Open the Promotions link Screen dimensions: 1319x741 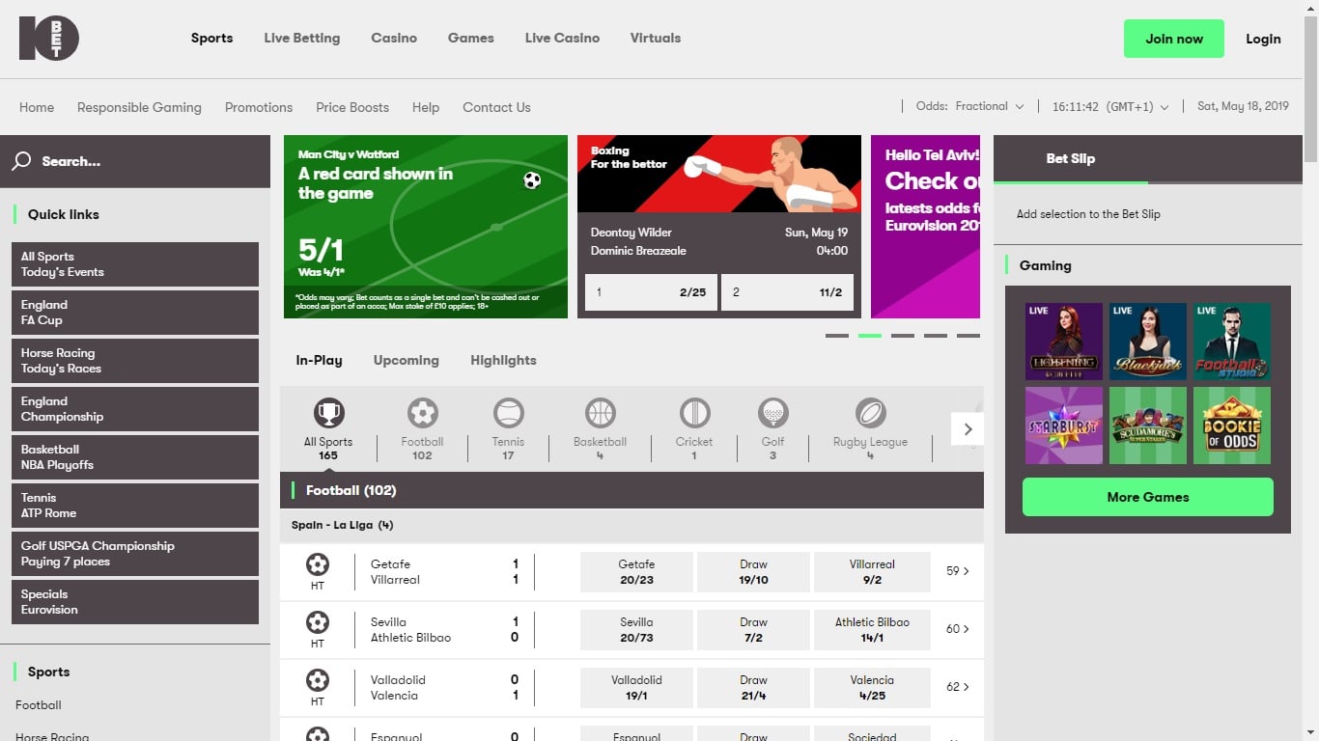coord(259,107)
